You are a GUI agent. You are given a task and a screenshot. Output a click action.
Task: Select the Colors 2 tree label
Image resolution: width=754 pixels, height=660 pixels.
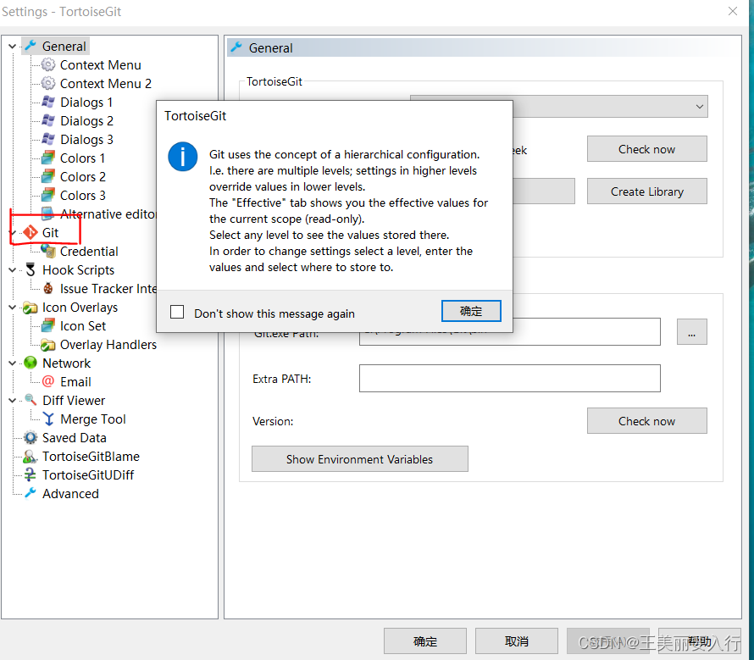[83, 176]
